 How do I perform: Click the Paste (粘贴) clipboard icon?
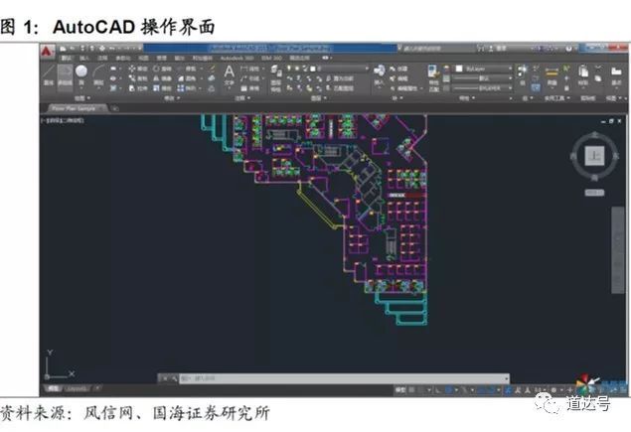(x=583, y=75)
